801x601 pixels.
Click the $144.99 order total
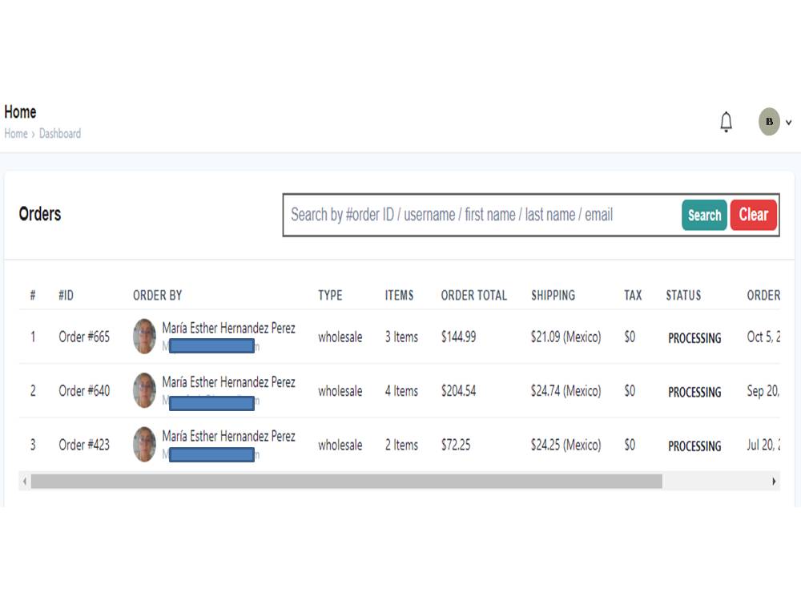point(458,337)
